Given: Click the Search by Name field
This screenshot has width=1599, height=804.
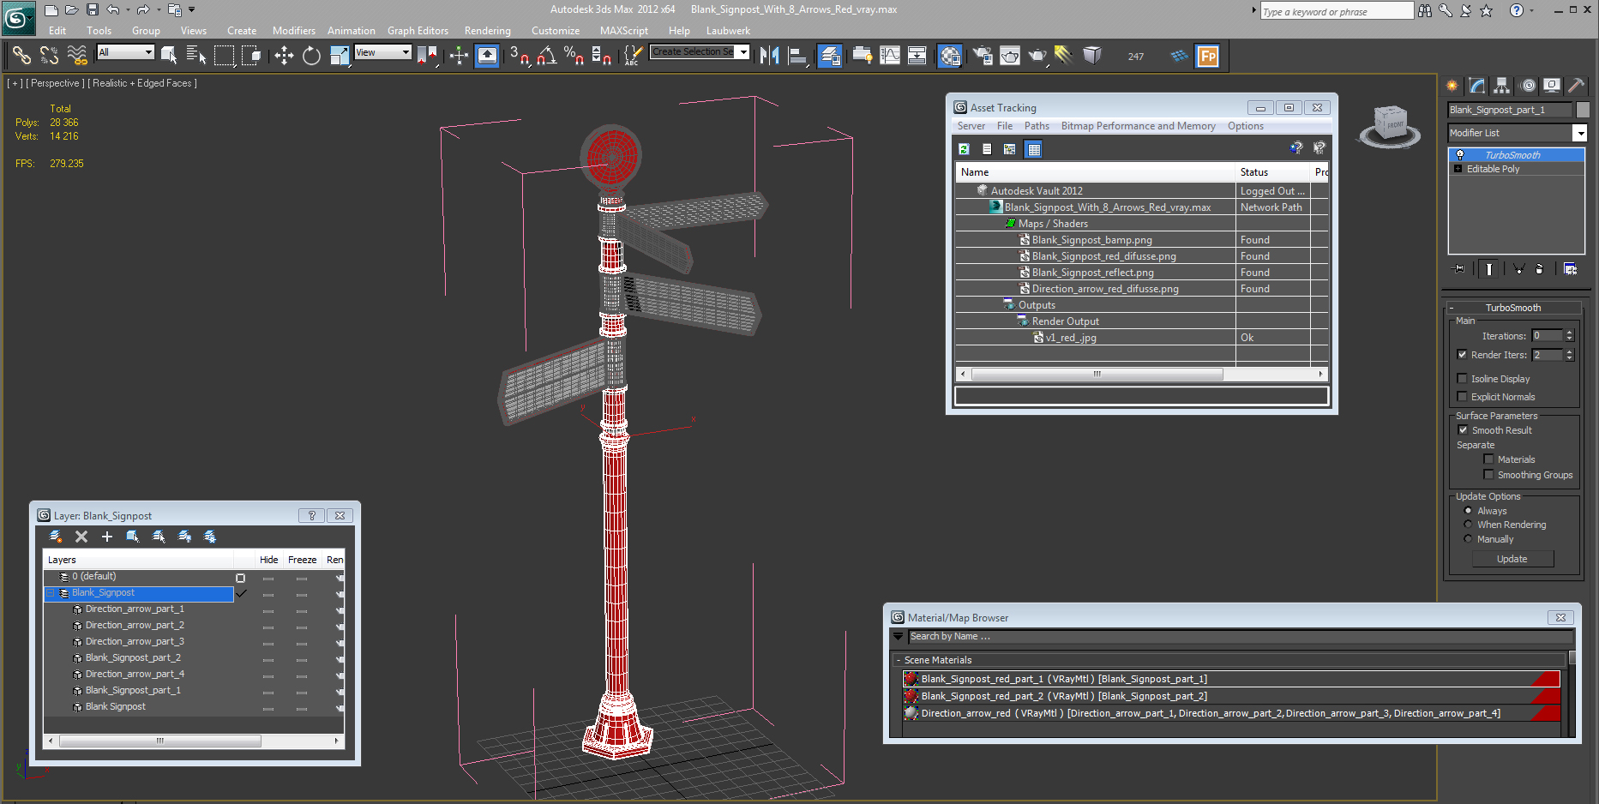Looking at the screenshot, I should click(x=1240, y=636).
